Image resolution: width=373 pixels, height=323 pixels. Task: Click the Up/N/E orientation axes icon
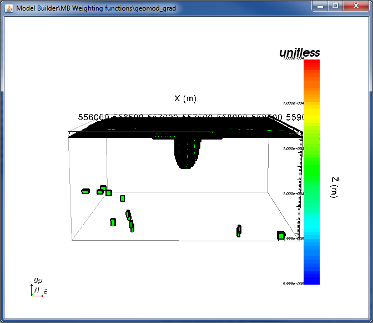point(38,287)
